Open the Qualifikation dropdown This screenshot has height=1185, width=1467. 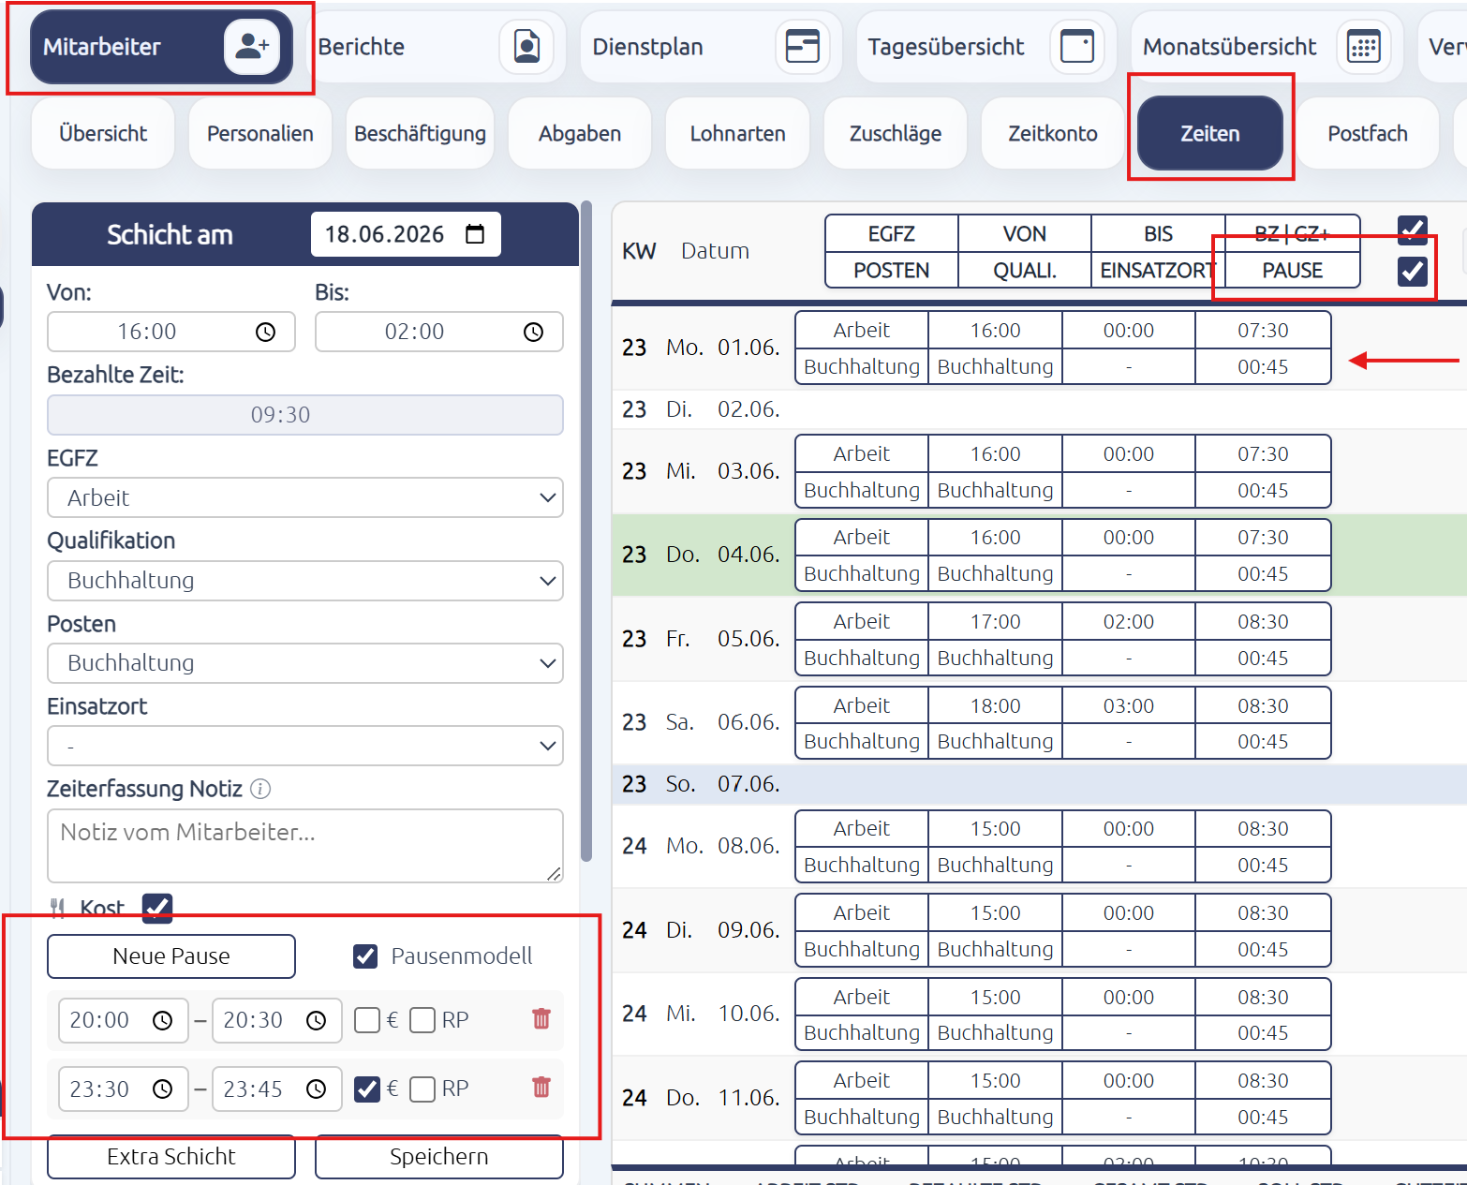(305, 581)
